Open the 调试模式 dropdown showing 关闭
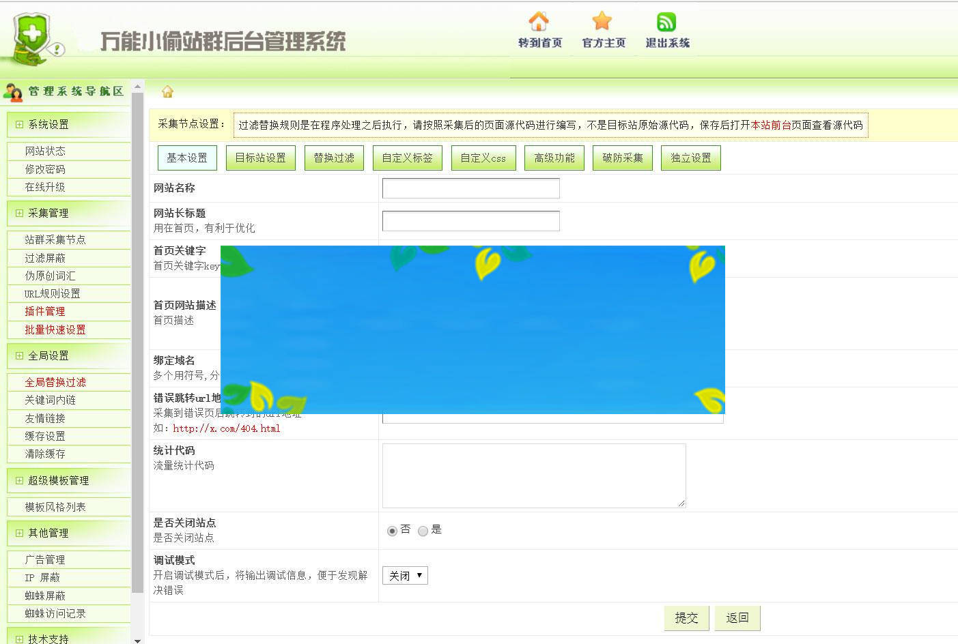The width and height of the screenshot is (958, 644). coord(405,575)
